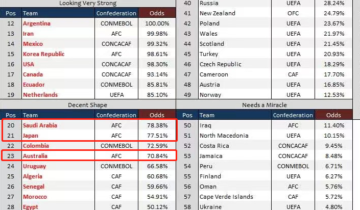This screenshot has width=360, height=210.
Task: Select Japan's odds '77.51%'
Action: click(157, 136)
